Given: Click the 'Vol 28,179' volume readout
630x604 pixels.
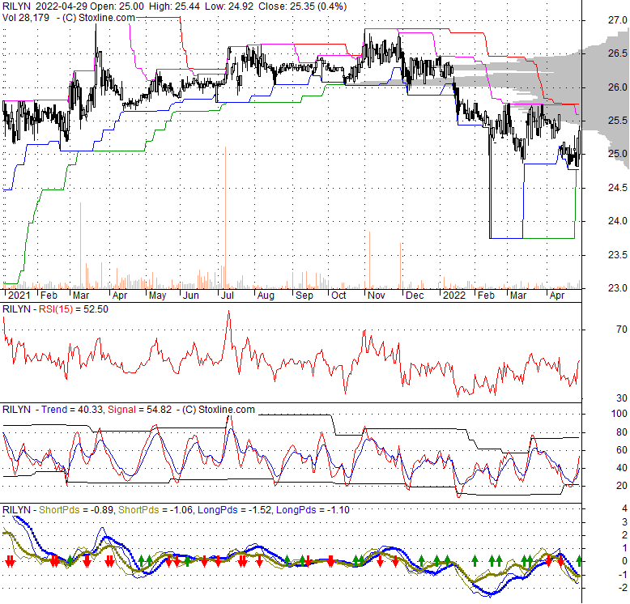Looking at the screenshot, I should (26, 18).
